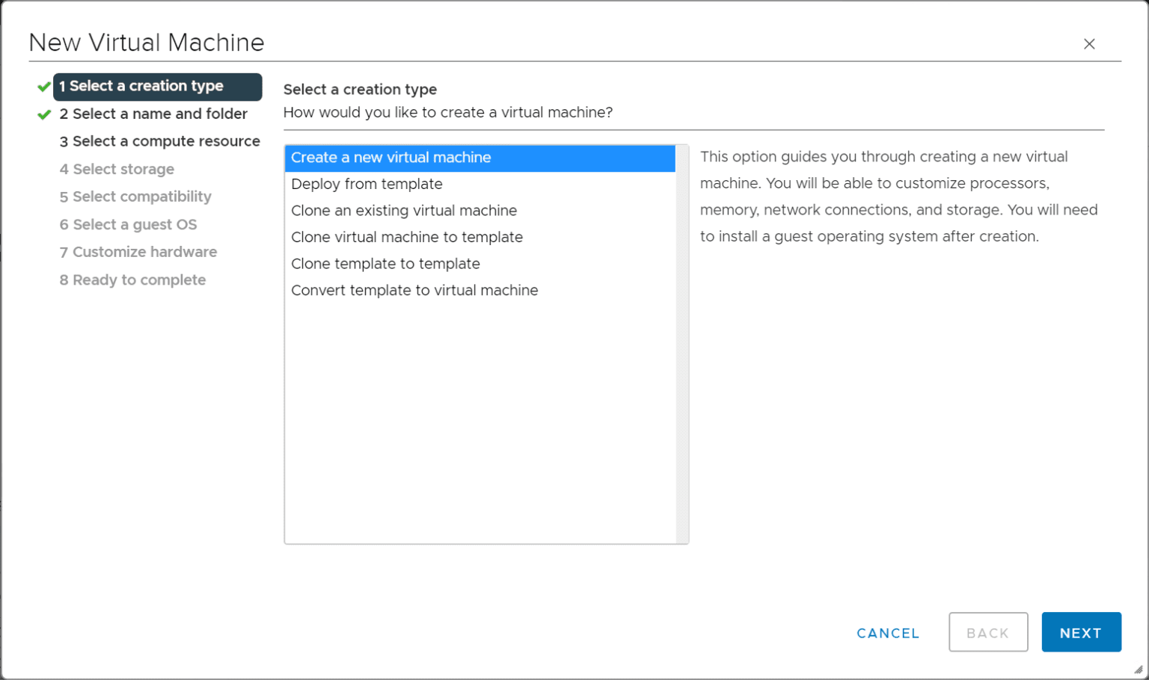The image size is (1149, 680).
Task: Choose Convert template to virtual machine
Action: [415, 290]
